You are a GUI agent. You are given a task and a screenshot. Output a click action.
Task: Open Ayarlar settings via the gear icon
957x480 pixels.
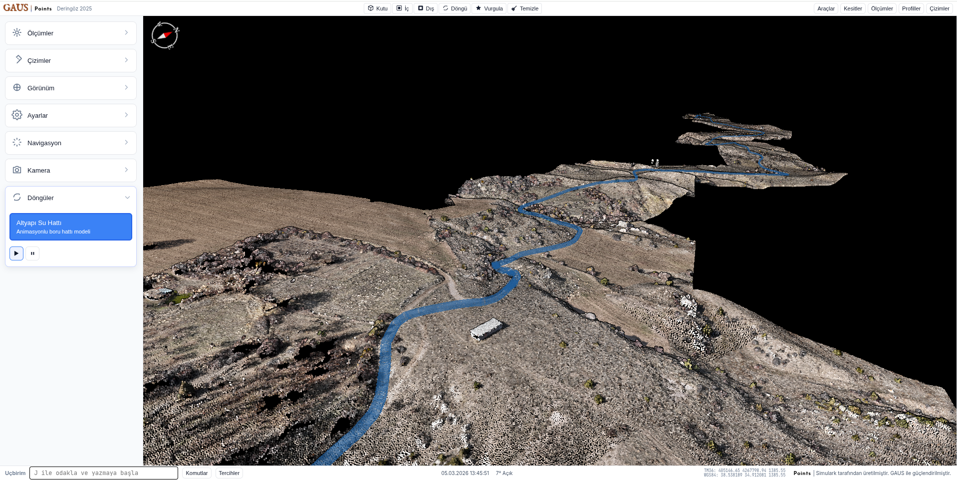[17, 115]
